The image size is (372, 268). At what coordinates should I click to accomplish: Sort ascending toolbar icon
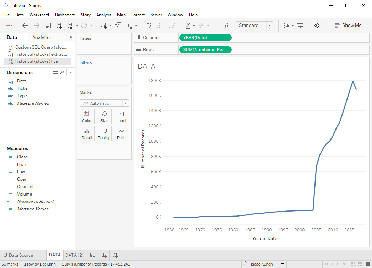click(160, 26)
